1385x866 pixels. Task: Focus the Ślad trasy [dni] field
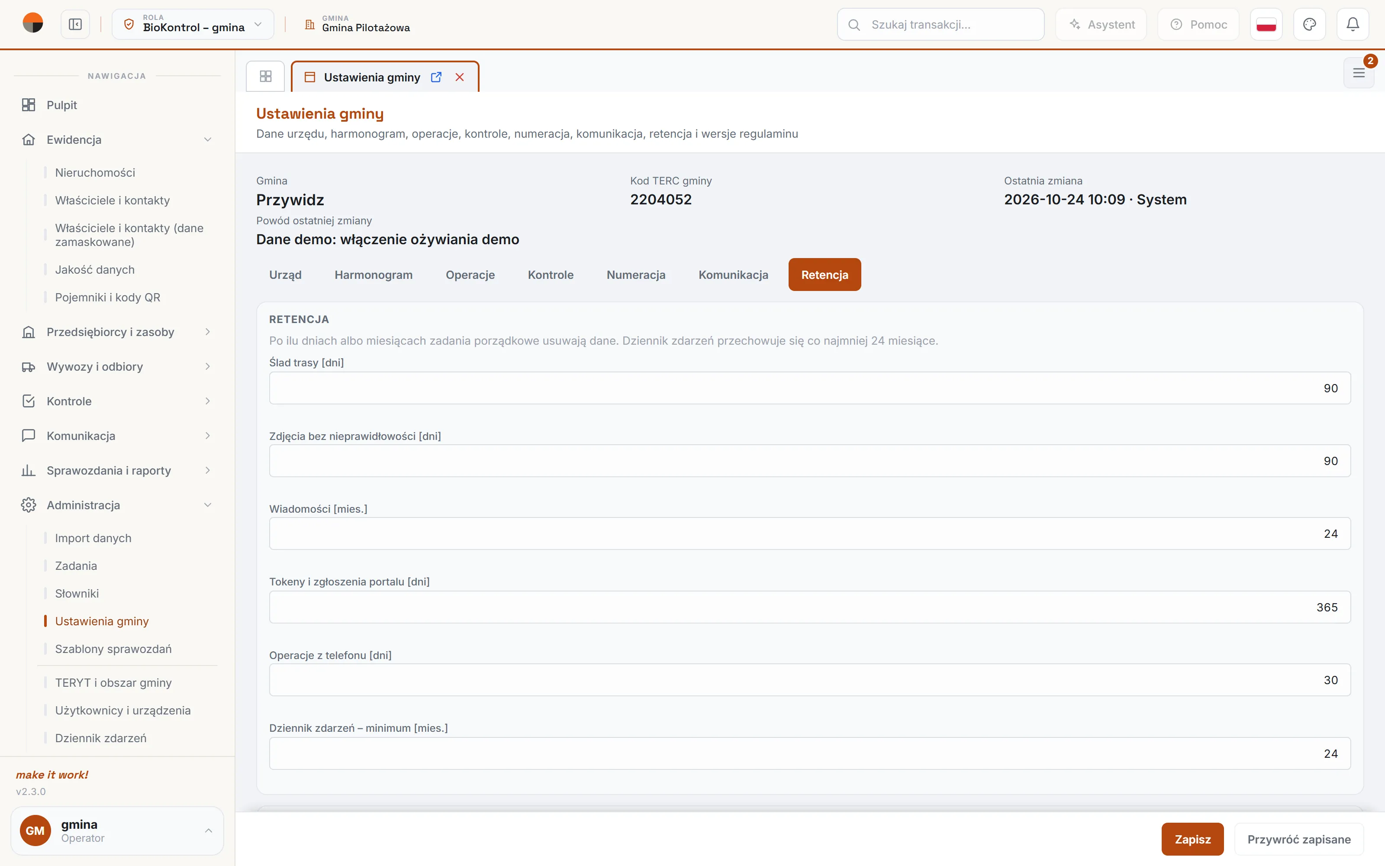pyautogui.click(x=810, y=388)
